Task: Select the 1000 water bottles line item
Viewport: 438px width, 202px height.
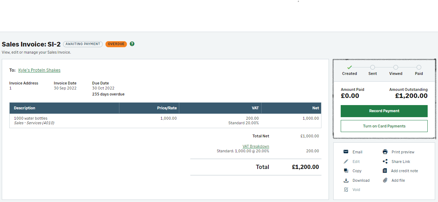Action: point(165,121)
